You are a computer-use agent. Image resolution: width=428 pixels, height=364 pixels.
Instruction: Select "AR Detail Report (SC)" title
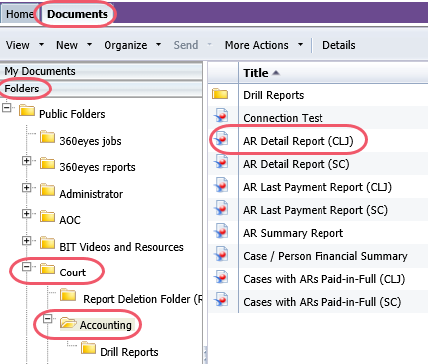pyautogui.click(x=297, y=164)
